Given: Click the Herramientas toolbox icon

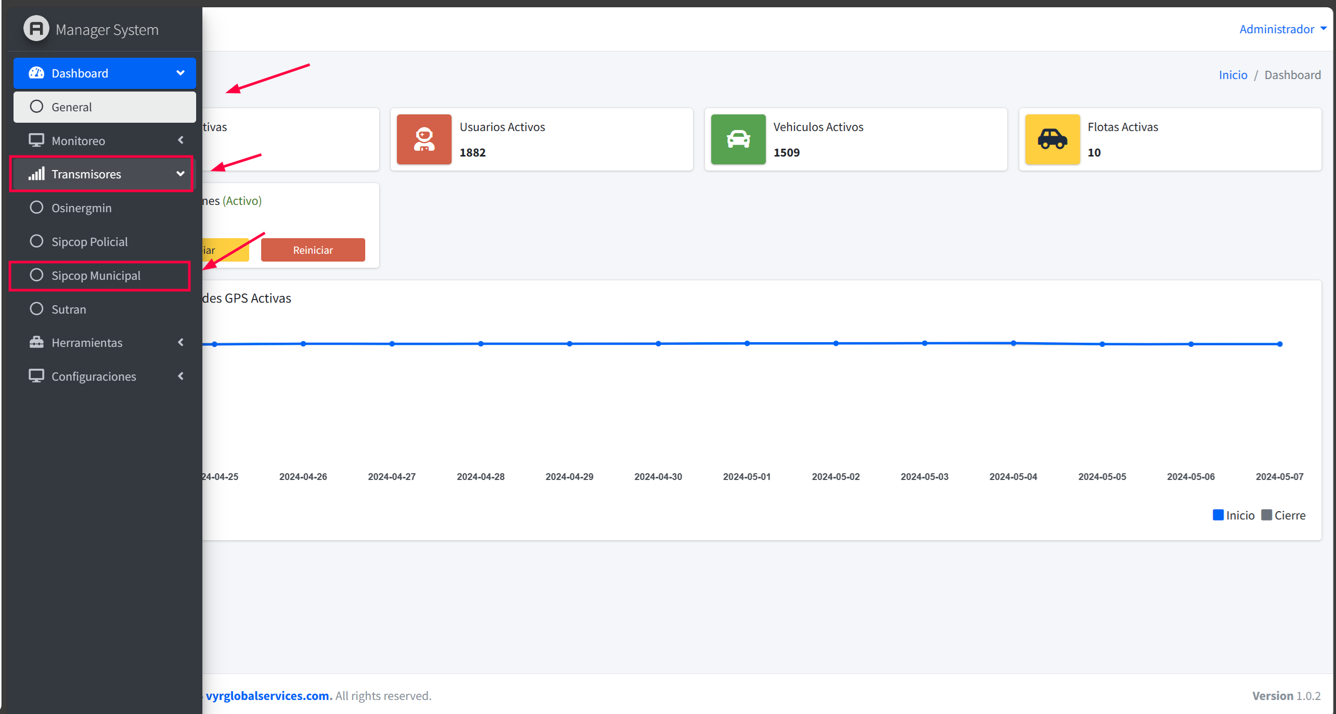Looking at the screenshot, I should coord(36,342).
